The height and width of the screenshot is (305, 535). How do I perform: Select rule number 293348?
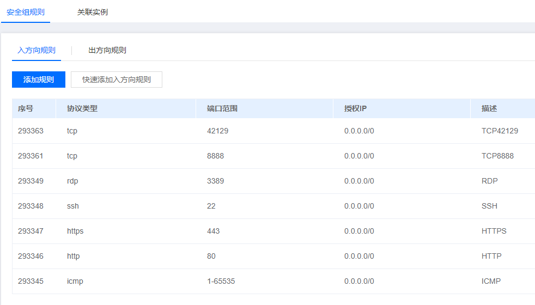point(31,206)
